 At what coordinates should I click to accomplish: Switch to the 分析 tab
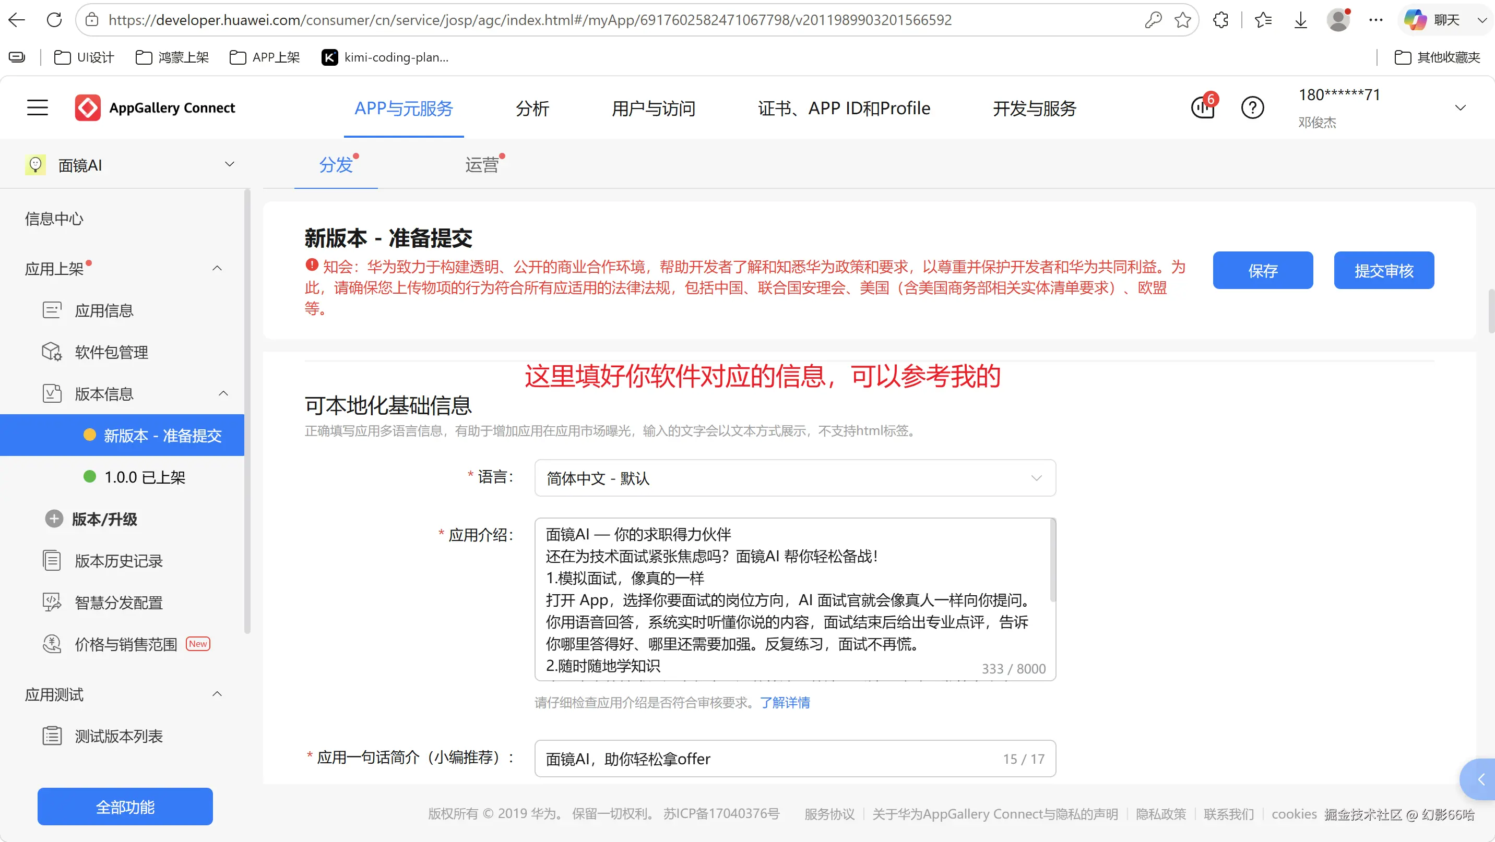coord(532,109)
